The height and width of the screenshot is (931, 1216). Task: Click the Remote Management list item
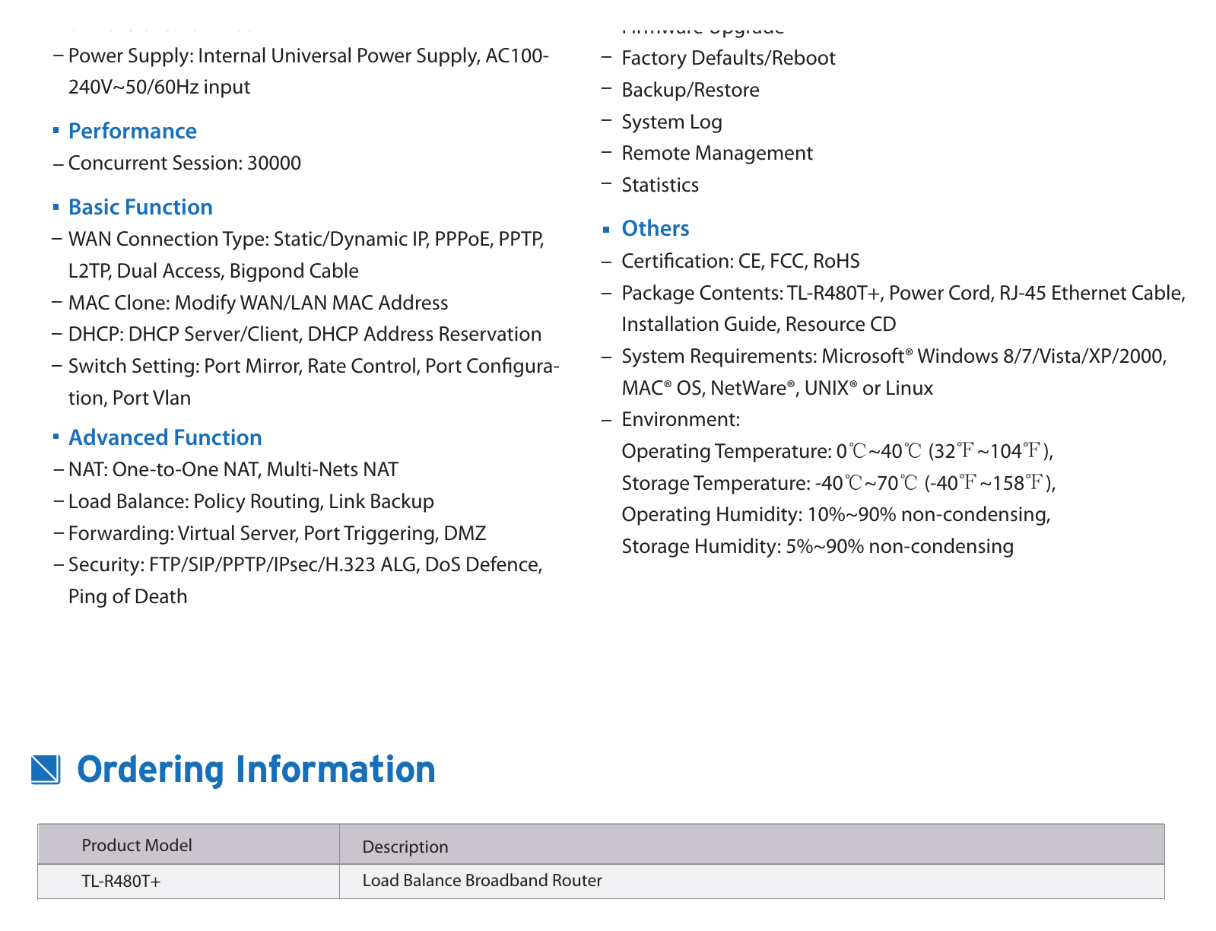[717, 153]
